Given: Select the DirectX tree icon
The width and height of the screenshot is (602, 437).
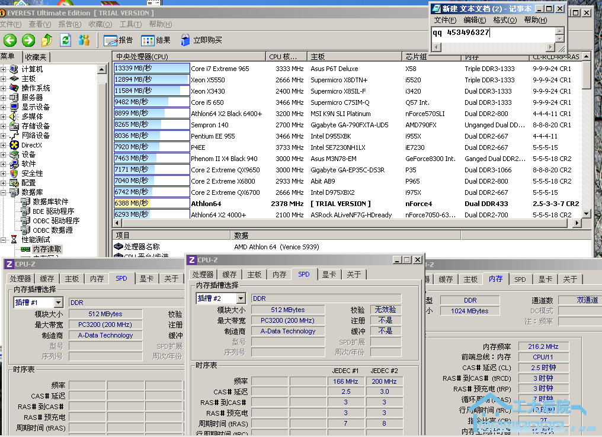Looking at the screenshot, I should tap(14, 145).
